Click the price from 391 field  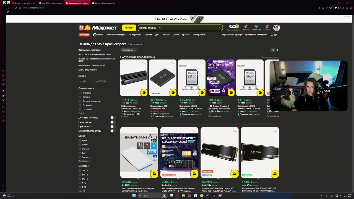(86, 81)
